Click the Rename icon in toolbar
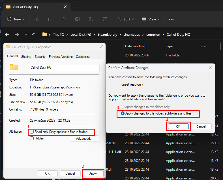The image size is (223, 180). pos(78,19)
